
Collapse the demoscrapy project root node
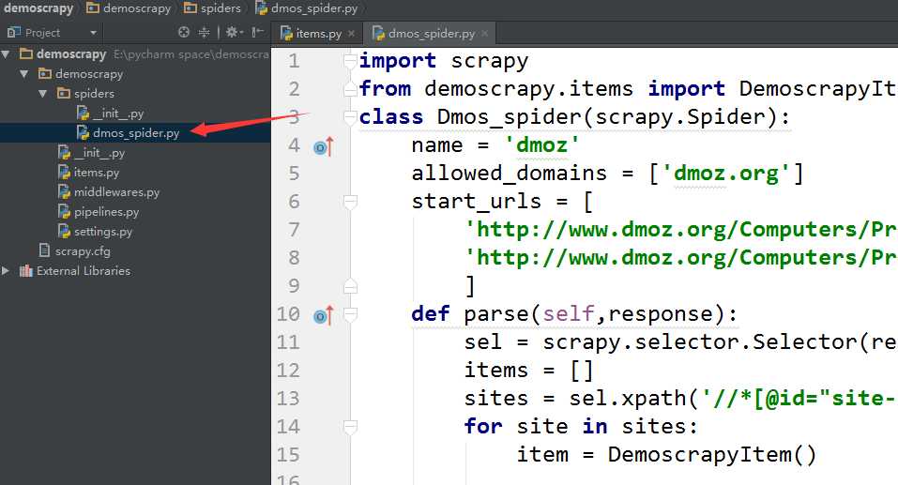tap(7, 54)
